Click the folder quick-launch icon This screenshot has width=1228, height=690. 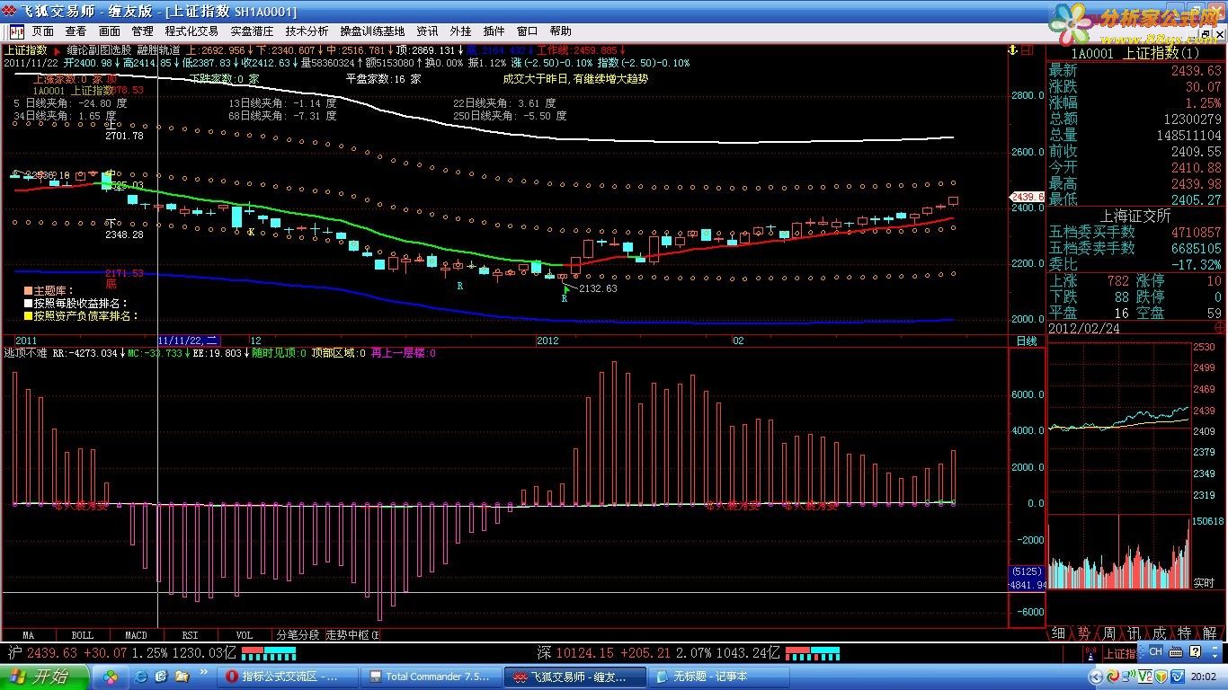coord(182,677)
